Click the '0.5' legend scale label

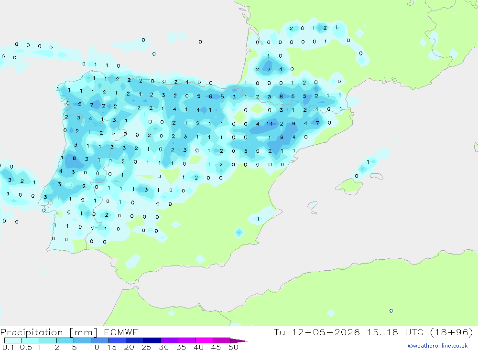pos(26,347)
